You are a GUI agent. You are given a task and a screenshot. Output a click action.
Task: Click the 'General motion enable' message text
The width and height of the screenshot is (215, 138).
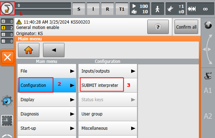(x=38, y=28)
